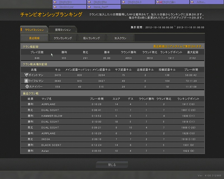Image resolution: width=224 pixels, height=179 pixels.
Task: Click the マップ名 column header
Action: pos(46,99)
